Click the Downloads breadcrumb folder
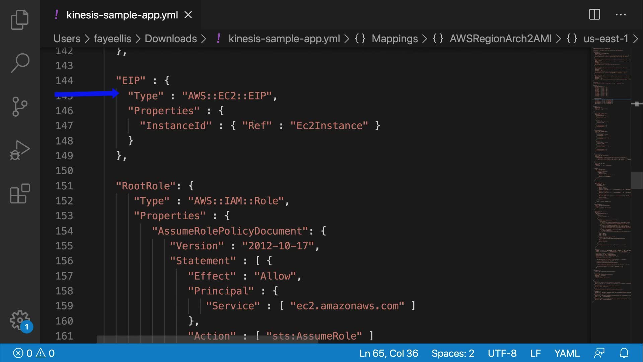 pos(170,39)
